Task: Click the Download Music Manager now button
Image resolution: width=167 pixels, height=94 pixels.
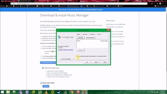Action: tap(48, 63)
